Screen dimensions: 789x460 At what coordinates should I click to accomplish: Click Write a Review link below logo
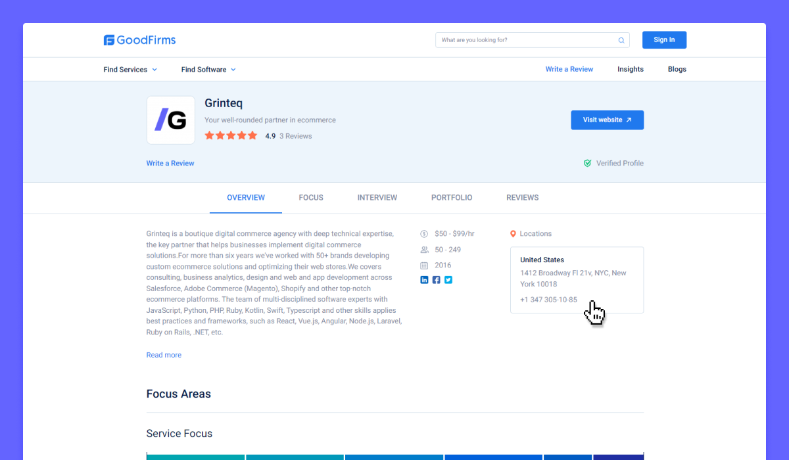(170, 163)
